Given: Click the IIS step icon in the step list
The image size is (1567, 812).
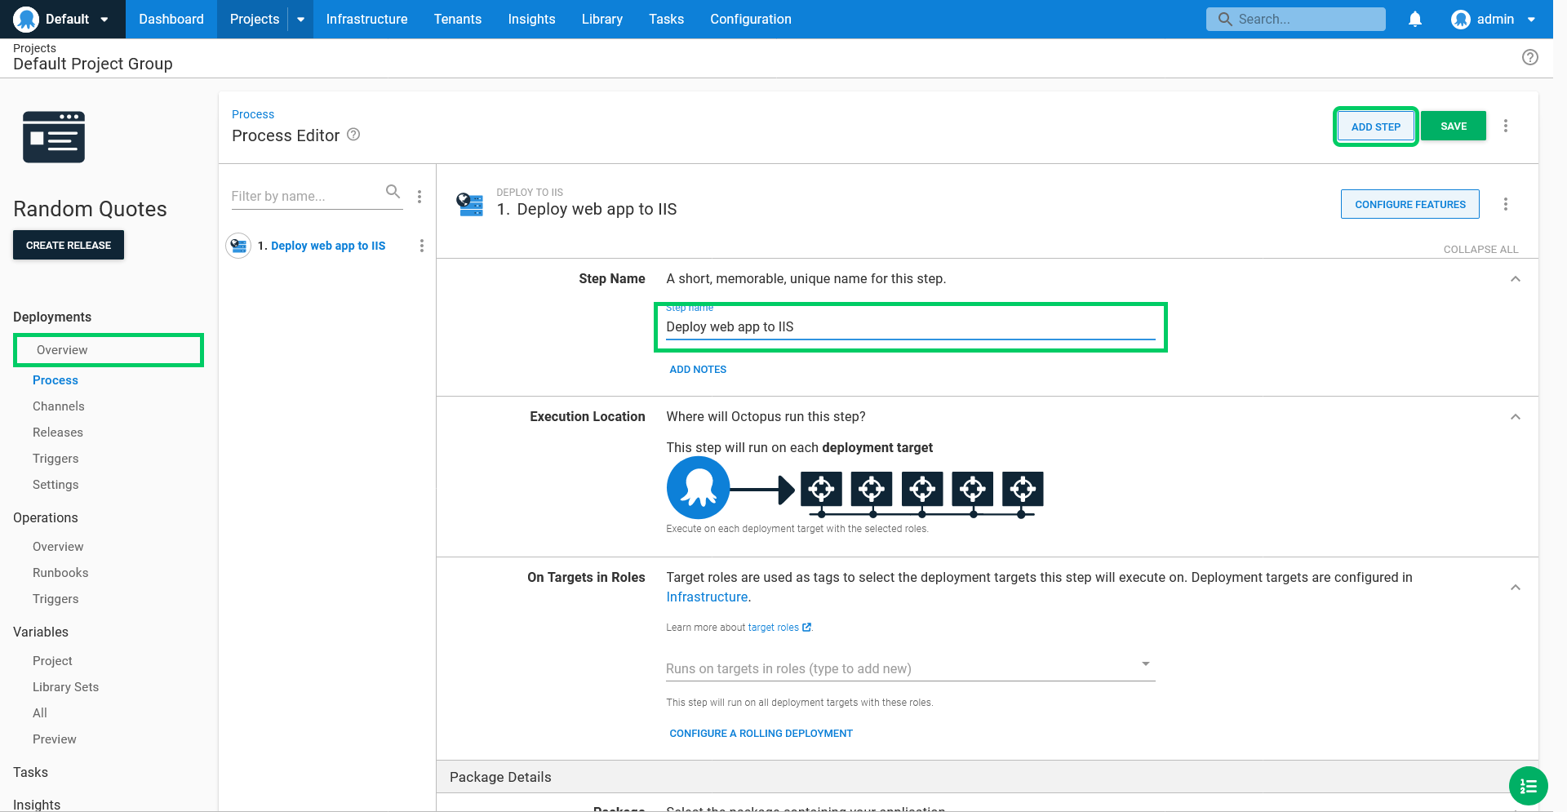Looking at the screenshot, I should (238, 246).
